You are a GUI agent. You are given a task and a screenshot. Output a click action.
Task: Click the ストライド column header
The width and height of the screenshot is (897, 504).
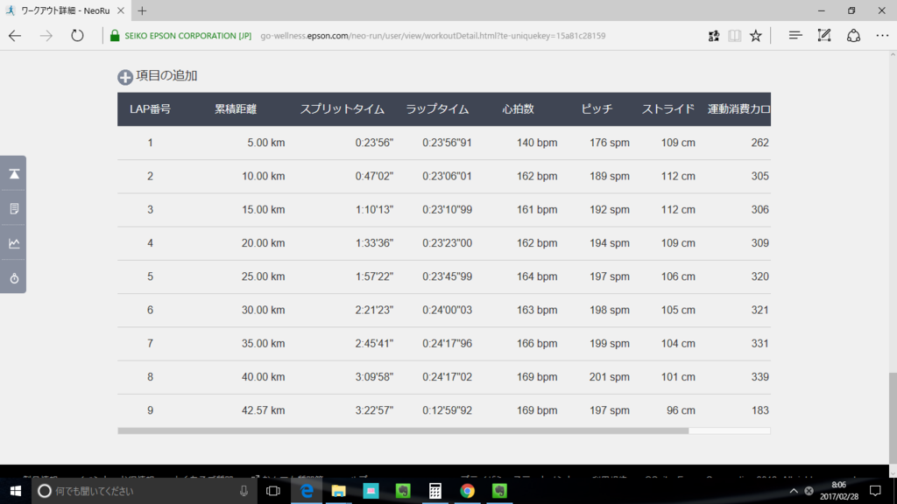point(667,109)
